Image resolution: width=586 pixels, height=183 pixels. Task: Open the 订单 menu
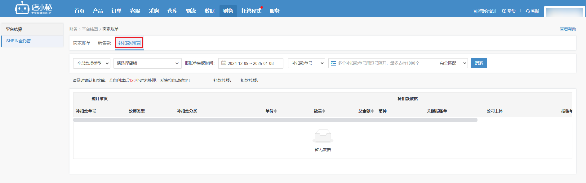pos(117,11)
